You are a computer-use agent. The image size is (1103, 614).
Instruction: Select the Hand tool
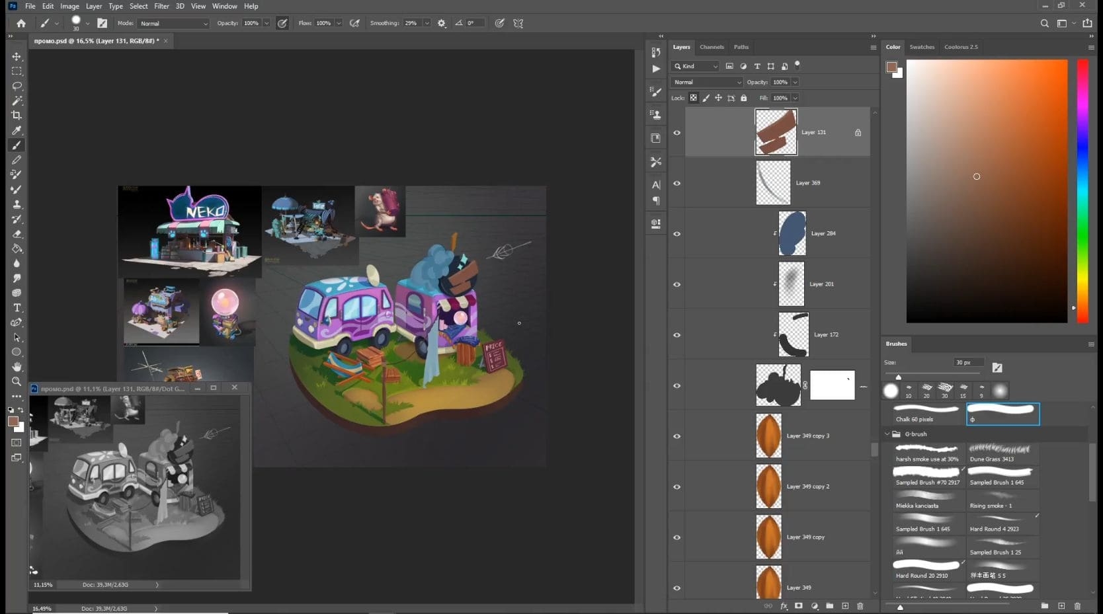(x=17, y=367)
